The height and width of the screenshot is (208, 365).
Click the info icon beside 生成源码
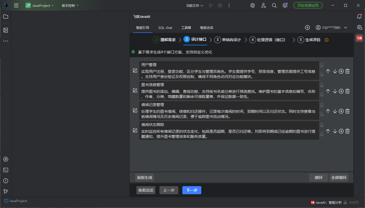(326, 40)
